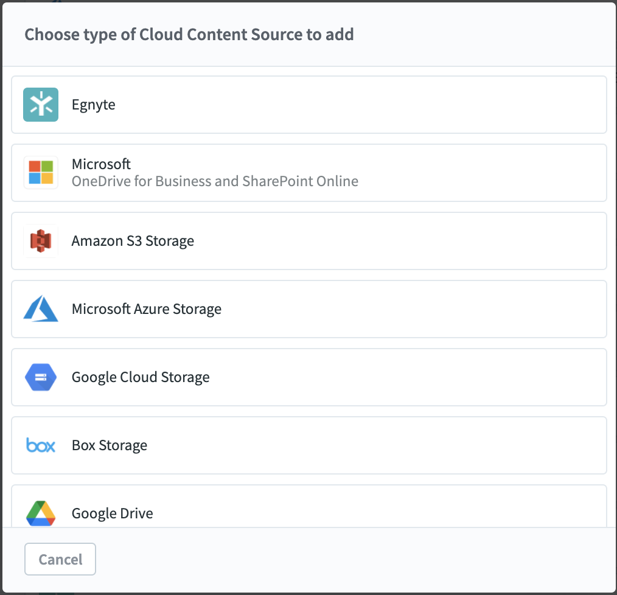Click the OneDrive for Business and SharePoint Online subtitle
This screenshot has height=595, width=617.
pos(215,181)
